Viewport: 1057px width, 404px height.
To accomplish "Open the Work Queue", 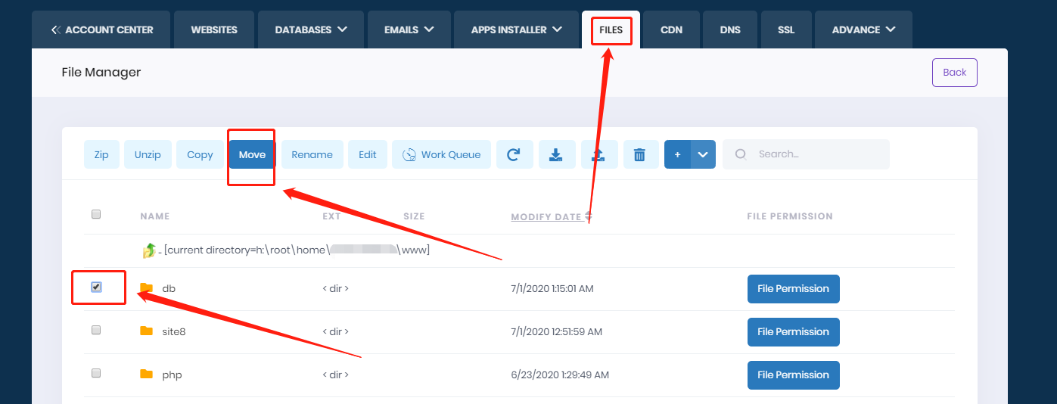I will (x=441, y=154).
